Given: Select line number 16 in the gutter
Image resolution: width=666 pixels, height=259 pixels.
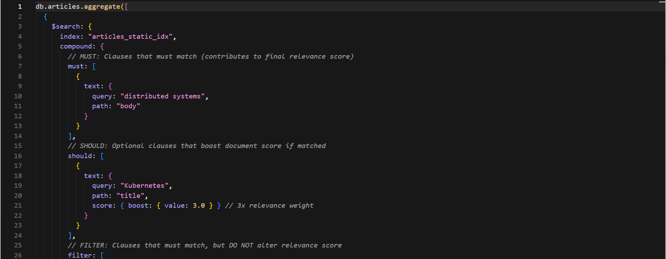Looking at the screenshot, I should point(18,156).
